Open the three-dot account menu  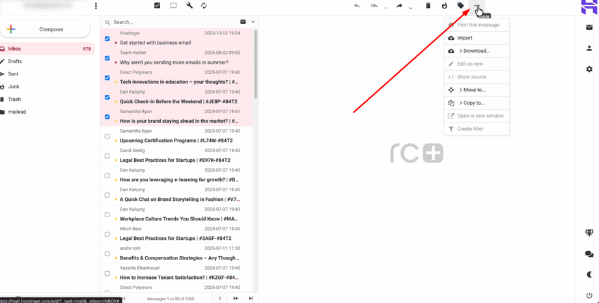(96, 6)
